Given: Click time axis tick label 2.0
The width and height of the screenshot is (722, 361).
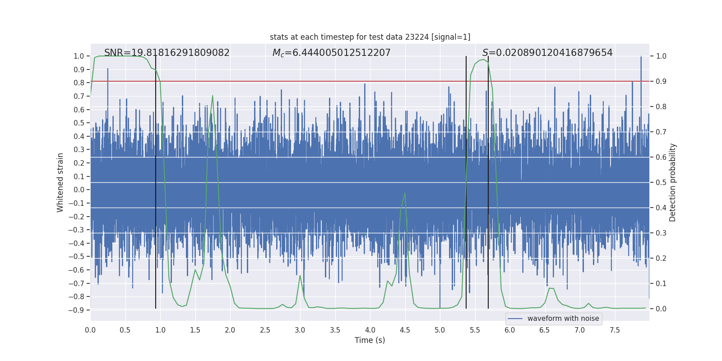Looking at the screenshot, I should 230,330.
